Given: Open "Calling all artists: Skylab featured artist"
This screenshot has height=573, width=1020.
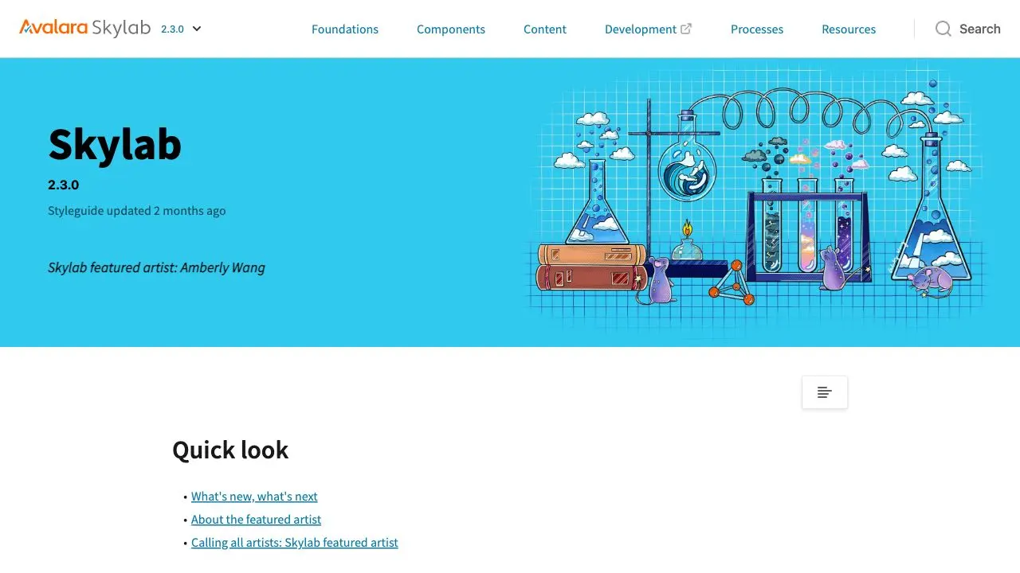Looking at the screenshot, I should point(294,543).
